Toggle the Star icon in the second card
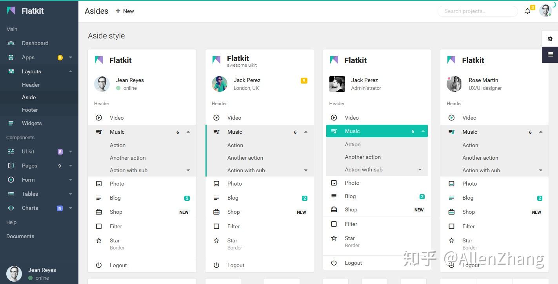This screenshot has height=284, width=558. (x=216, y=240)
